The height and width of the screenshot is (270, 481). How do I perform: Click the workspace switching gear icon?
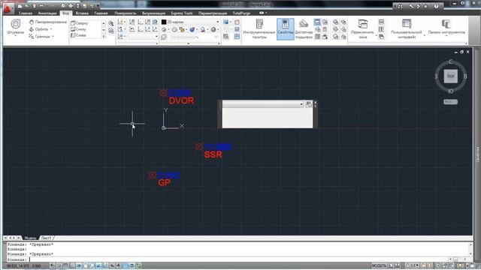point(438,265)
